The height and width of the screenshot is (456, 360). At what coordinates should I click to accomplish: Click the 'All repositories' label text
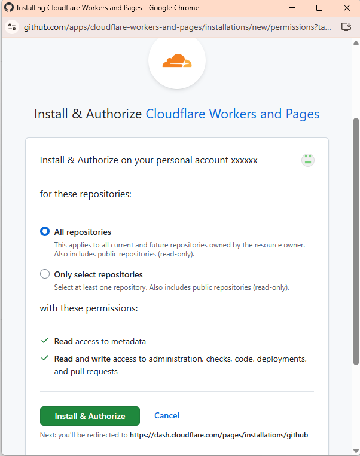pyautogui.click(x=83, y=232)
